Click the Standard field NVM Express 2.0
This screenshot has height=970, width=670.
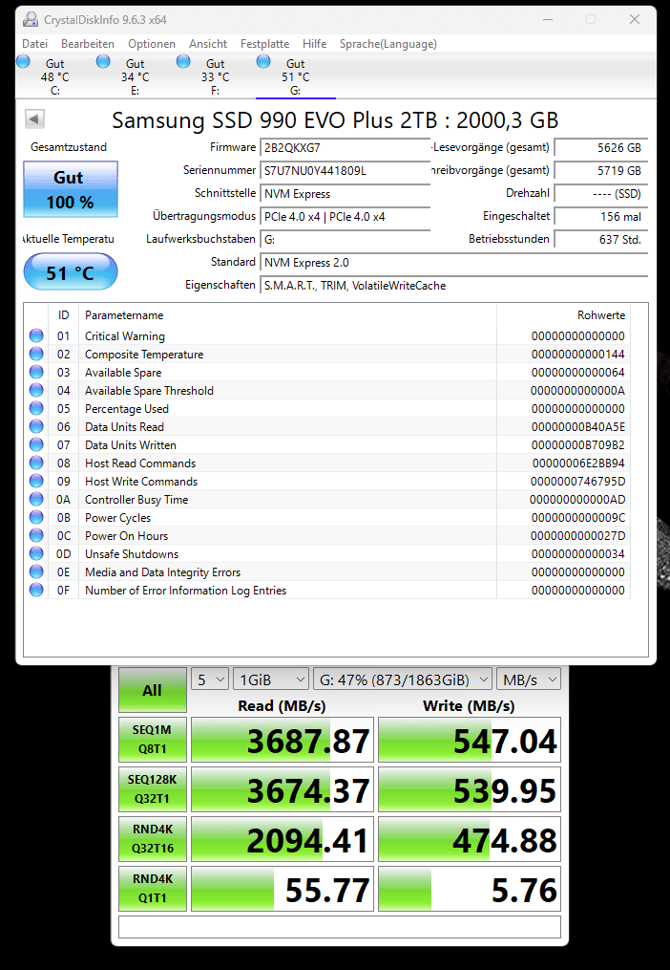coord(453,262)
